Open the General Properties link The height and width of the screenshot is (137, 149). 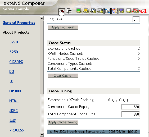point(19,22)
